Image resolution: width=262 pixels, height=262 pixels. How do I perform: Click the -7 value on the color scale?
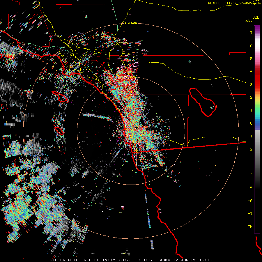pyautogui.click(x=250, y=214)
